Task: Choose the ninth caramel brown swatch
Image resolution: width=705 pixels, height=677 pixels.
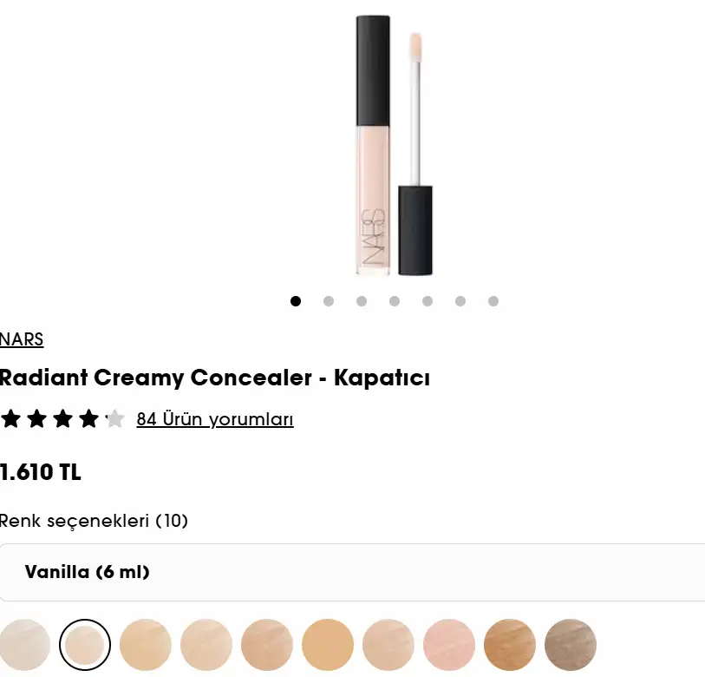Action: coord(509,645)
